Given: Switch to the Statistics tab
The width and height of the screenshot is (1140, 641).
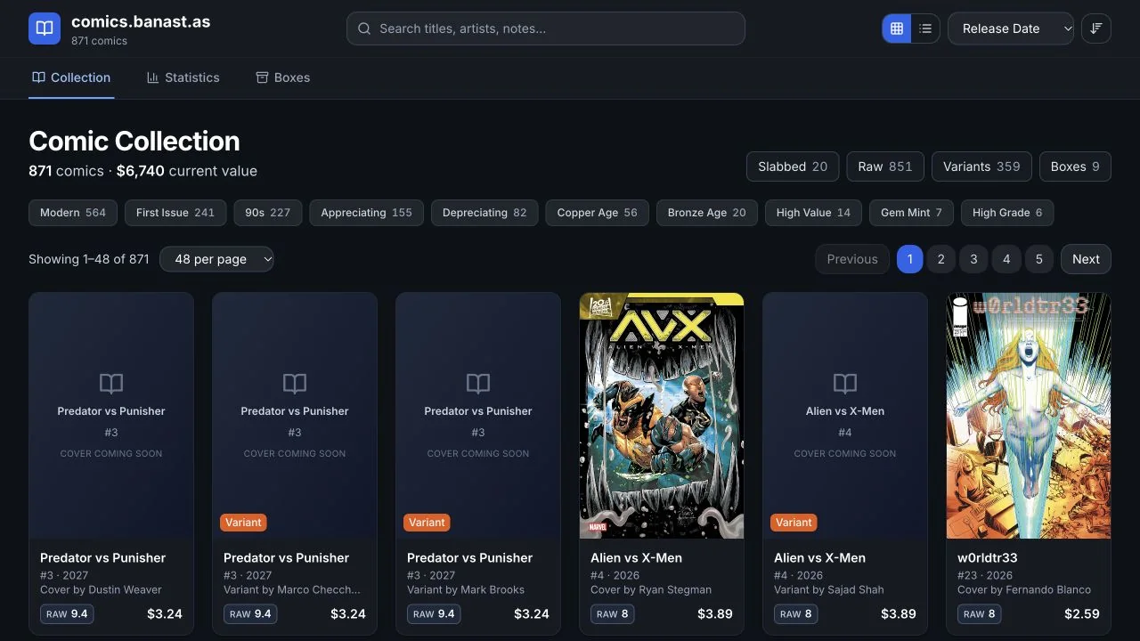Looking at the screenshot, I should click(x=183, y=77).
